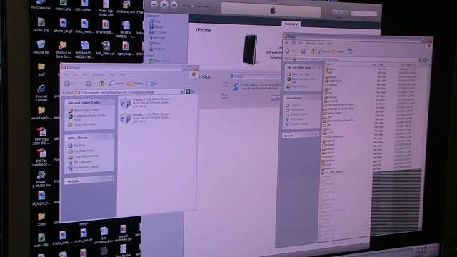Collapse Other Places panel in Pwnage window

[111, 136]
